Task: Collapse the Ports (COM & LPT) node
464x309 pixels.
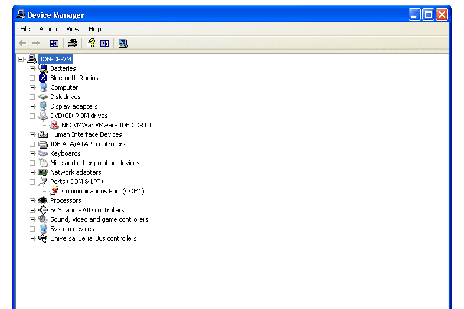Action: tap(32, 182)
